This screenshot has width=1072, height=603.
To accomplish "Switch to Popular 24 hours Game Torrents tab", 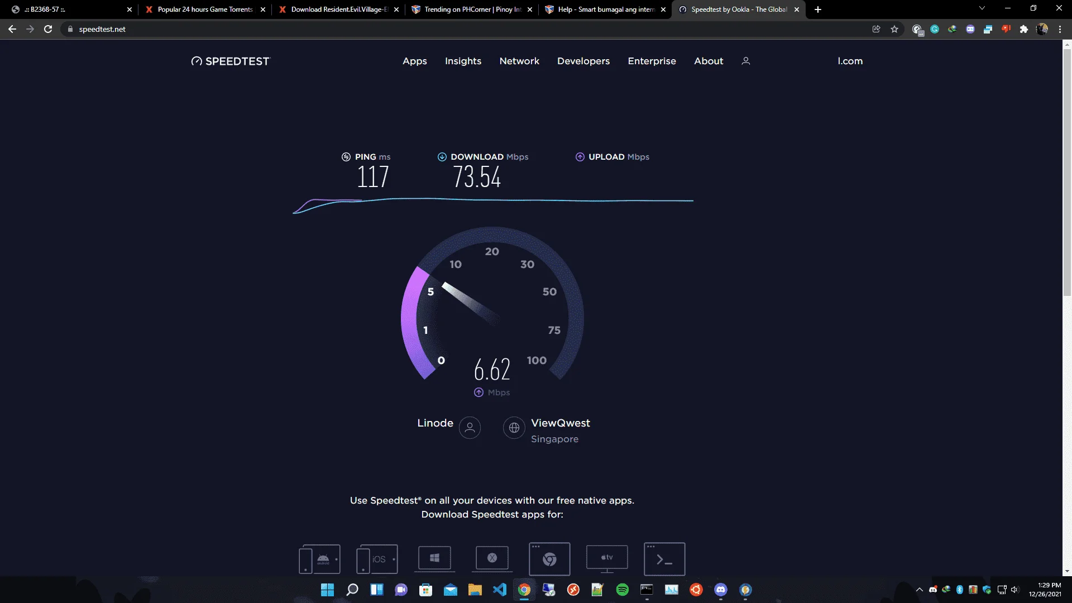I will click(205, 9).
